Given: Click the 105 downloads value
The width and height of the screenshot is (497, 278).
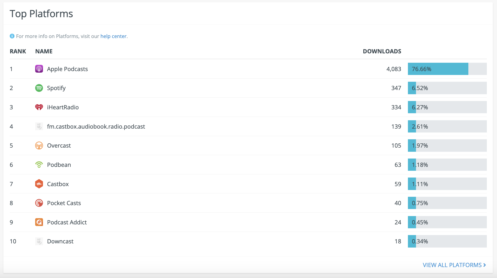Looking at the screenshot, I should [x=396, y=146].
